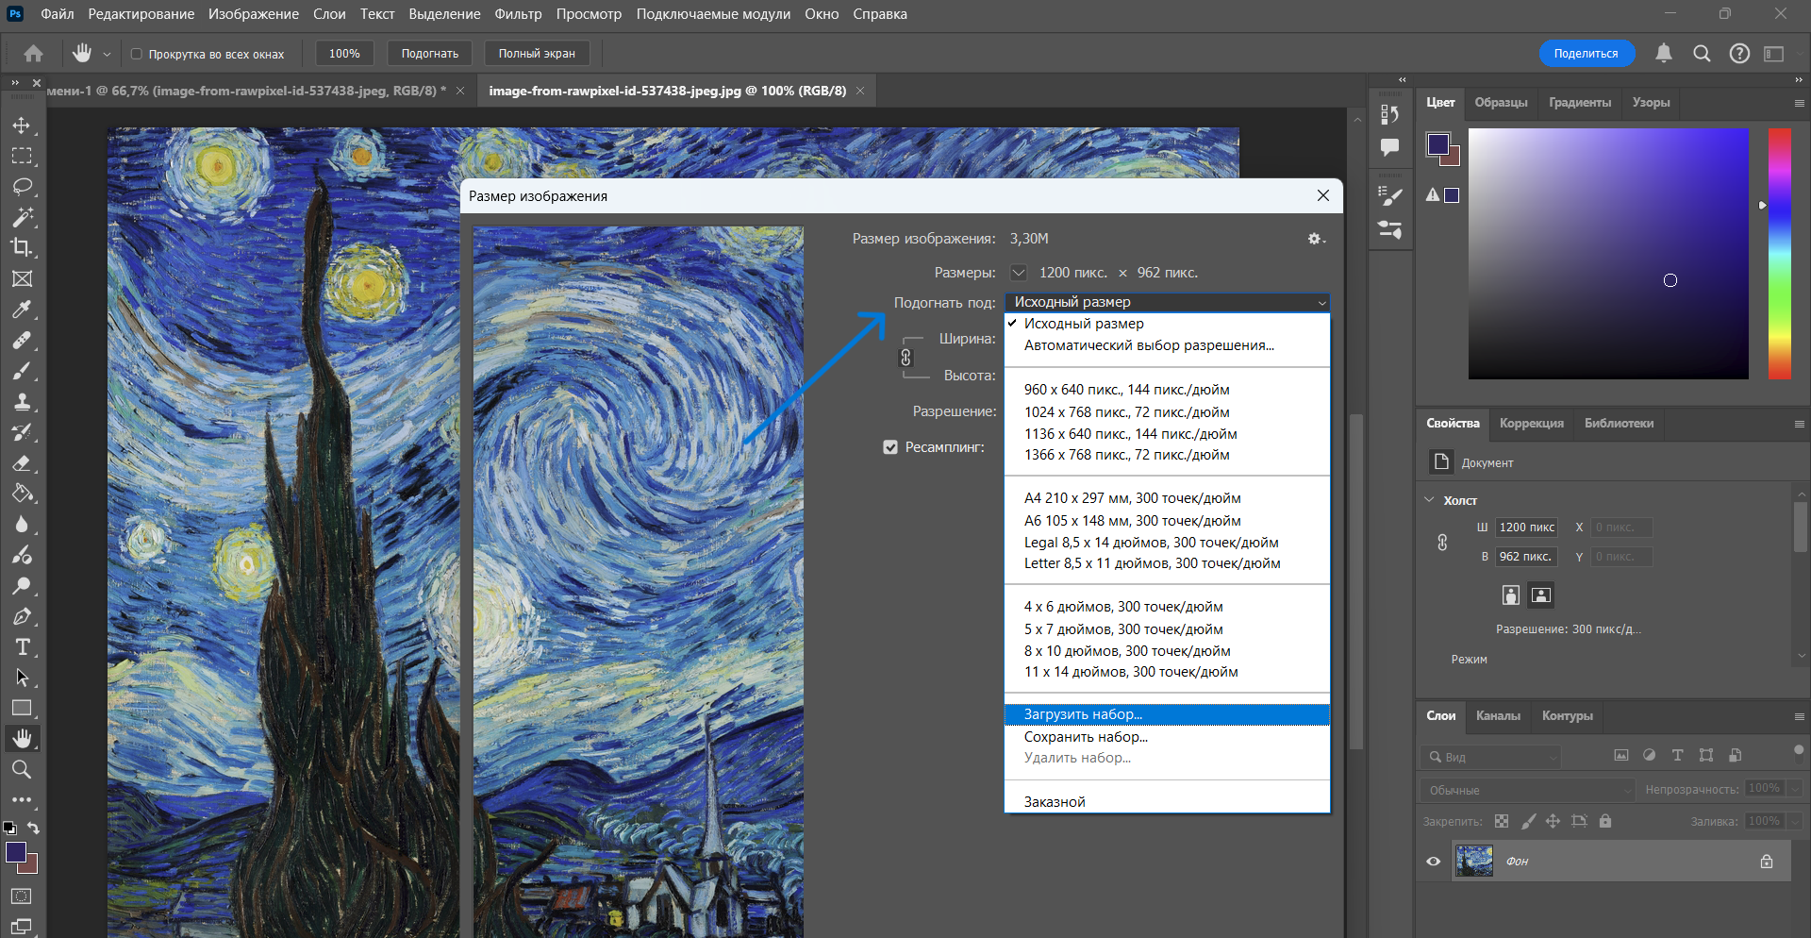Open the search icon in options bar
Image resolution: width=1811 pixels, height=938 pixels.
(x=1702, y=54)
